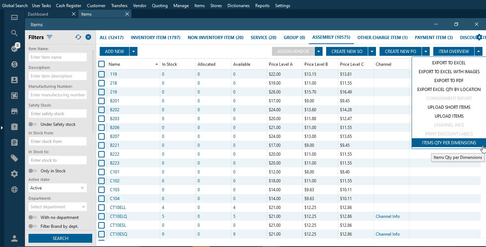The height and width of the screenshot is (247, 486).
Task: Toggle the Under Safety stock switch
Action: click(x=33, y=124)
